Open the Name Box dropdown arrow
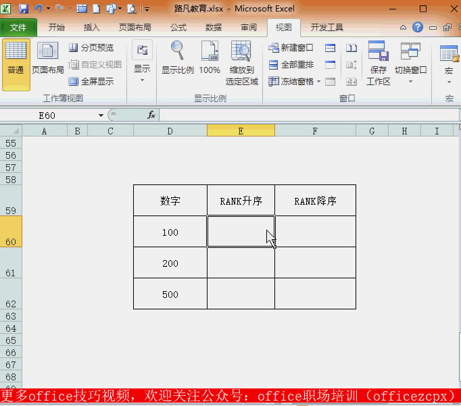The image size is (461, 406). pos(101,116)
